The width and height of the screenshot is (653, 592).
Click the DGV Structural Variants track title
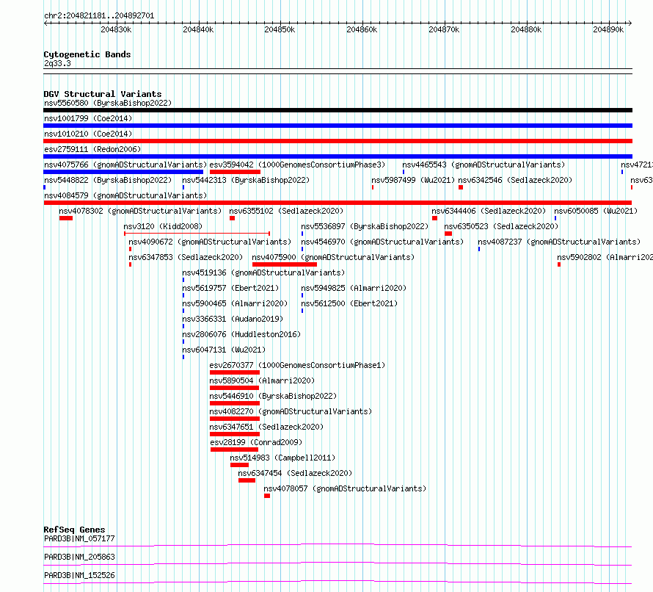pos(103,94)
